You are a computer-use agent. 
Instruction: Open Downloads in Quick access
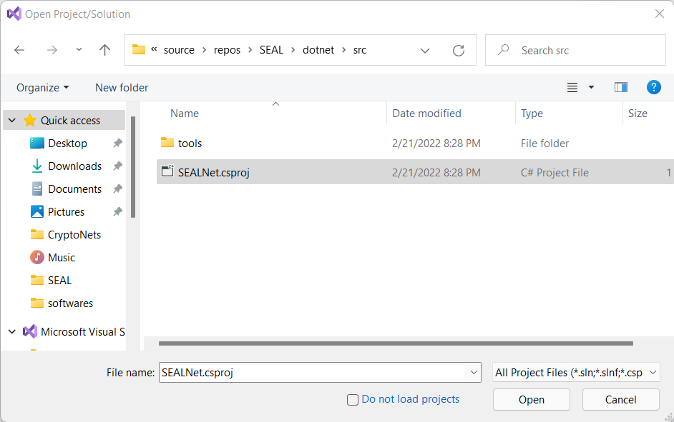[74, 166]
